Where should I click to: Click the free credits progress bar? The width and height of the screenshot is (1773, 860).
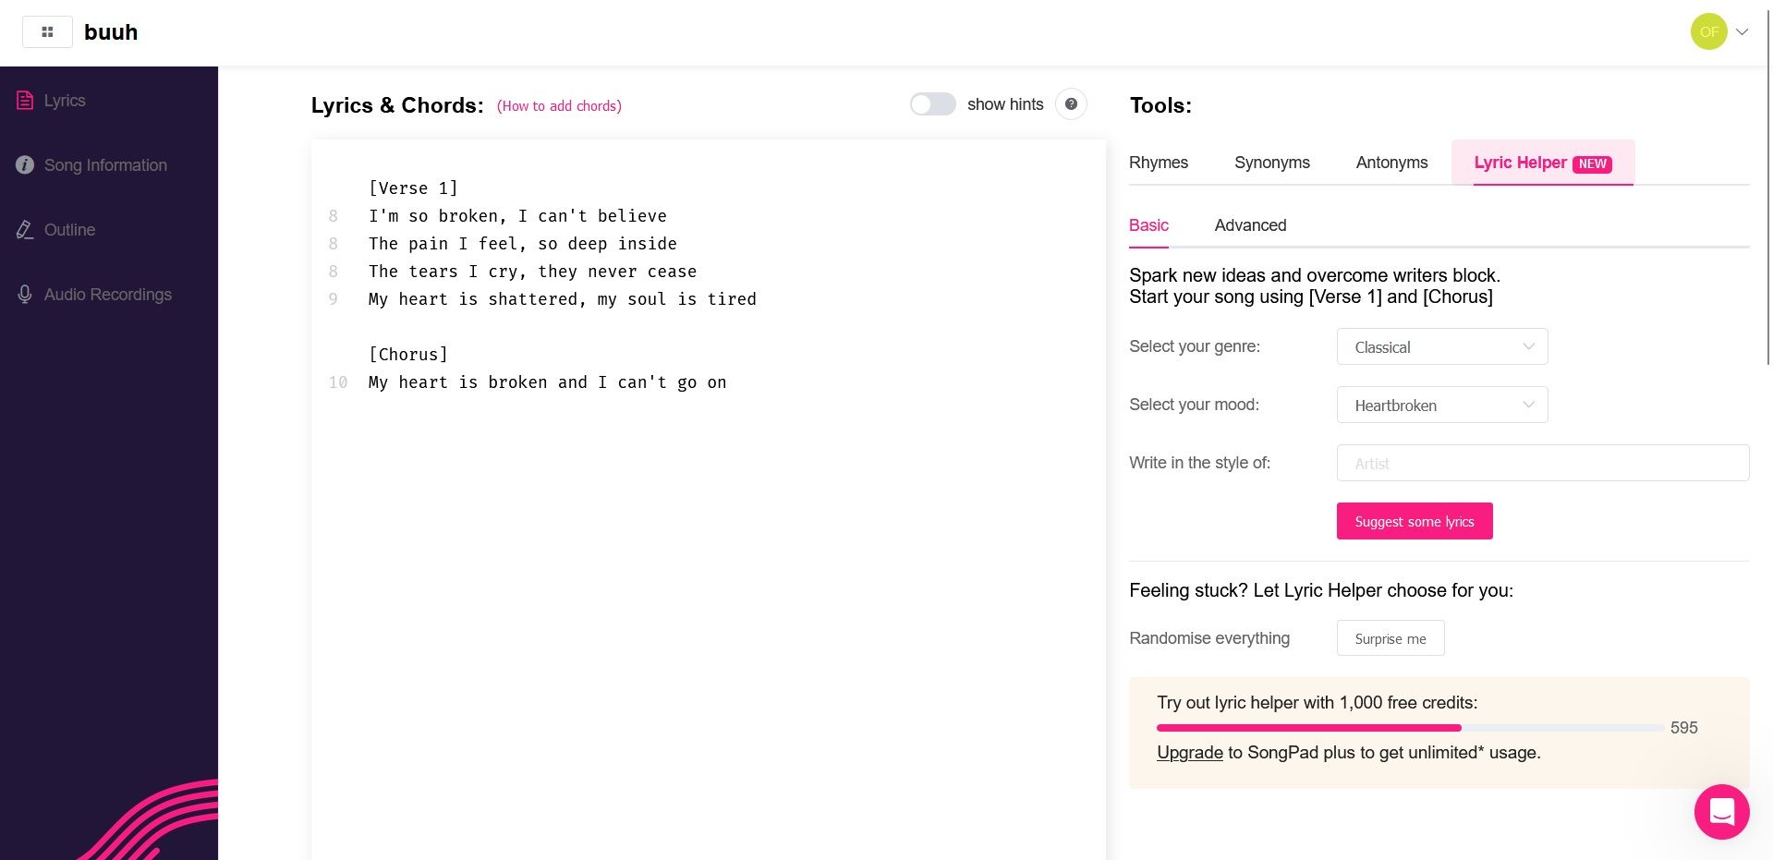tap(1409, 728)
